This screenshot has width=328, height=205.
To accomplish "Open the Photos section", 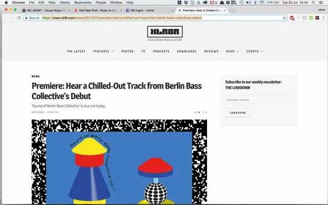I will tap(127, 51).
